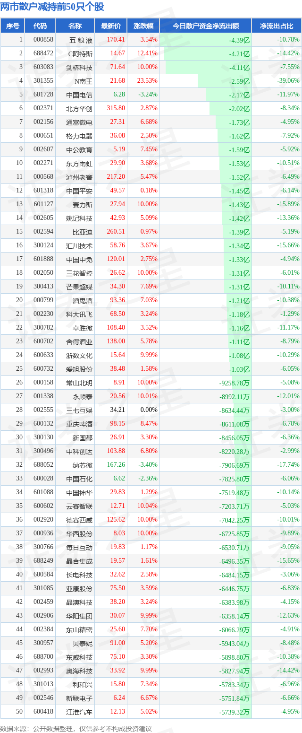302x733 pixels.
Task: Click the price 315.80 for 北方华创
Action: [x=116, y=108]
